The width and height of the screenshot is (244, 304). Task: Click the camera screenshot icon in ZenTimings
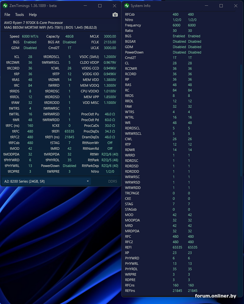115,14
